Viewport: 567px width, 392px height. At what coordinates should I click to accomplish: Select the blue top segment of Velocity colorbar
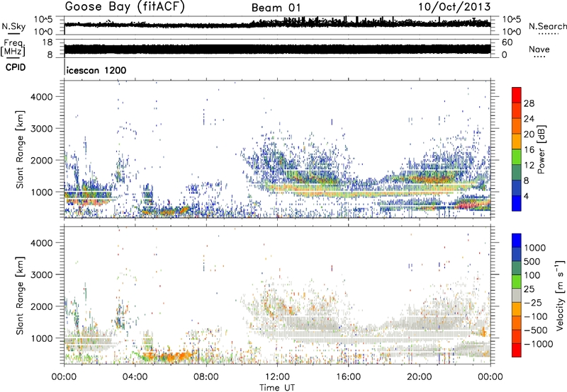517,241
